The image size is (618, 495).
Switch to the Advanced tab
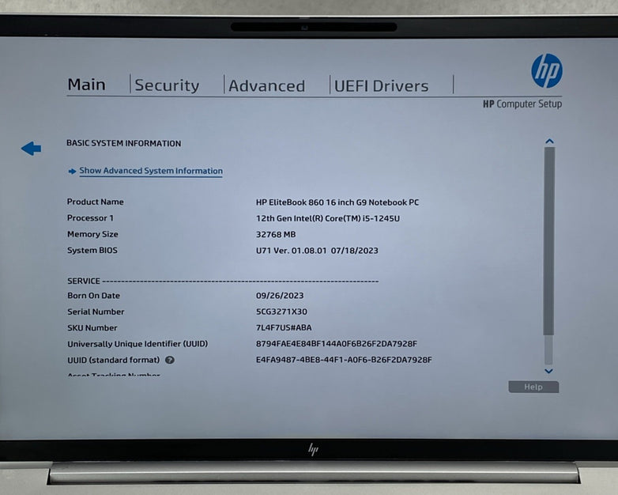click(x=267, y=86)
